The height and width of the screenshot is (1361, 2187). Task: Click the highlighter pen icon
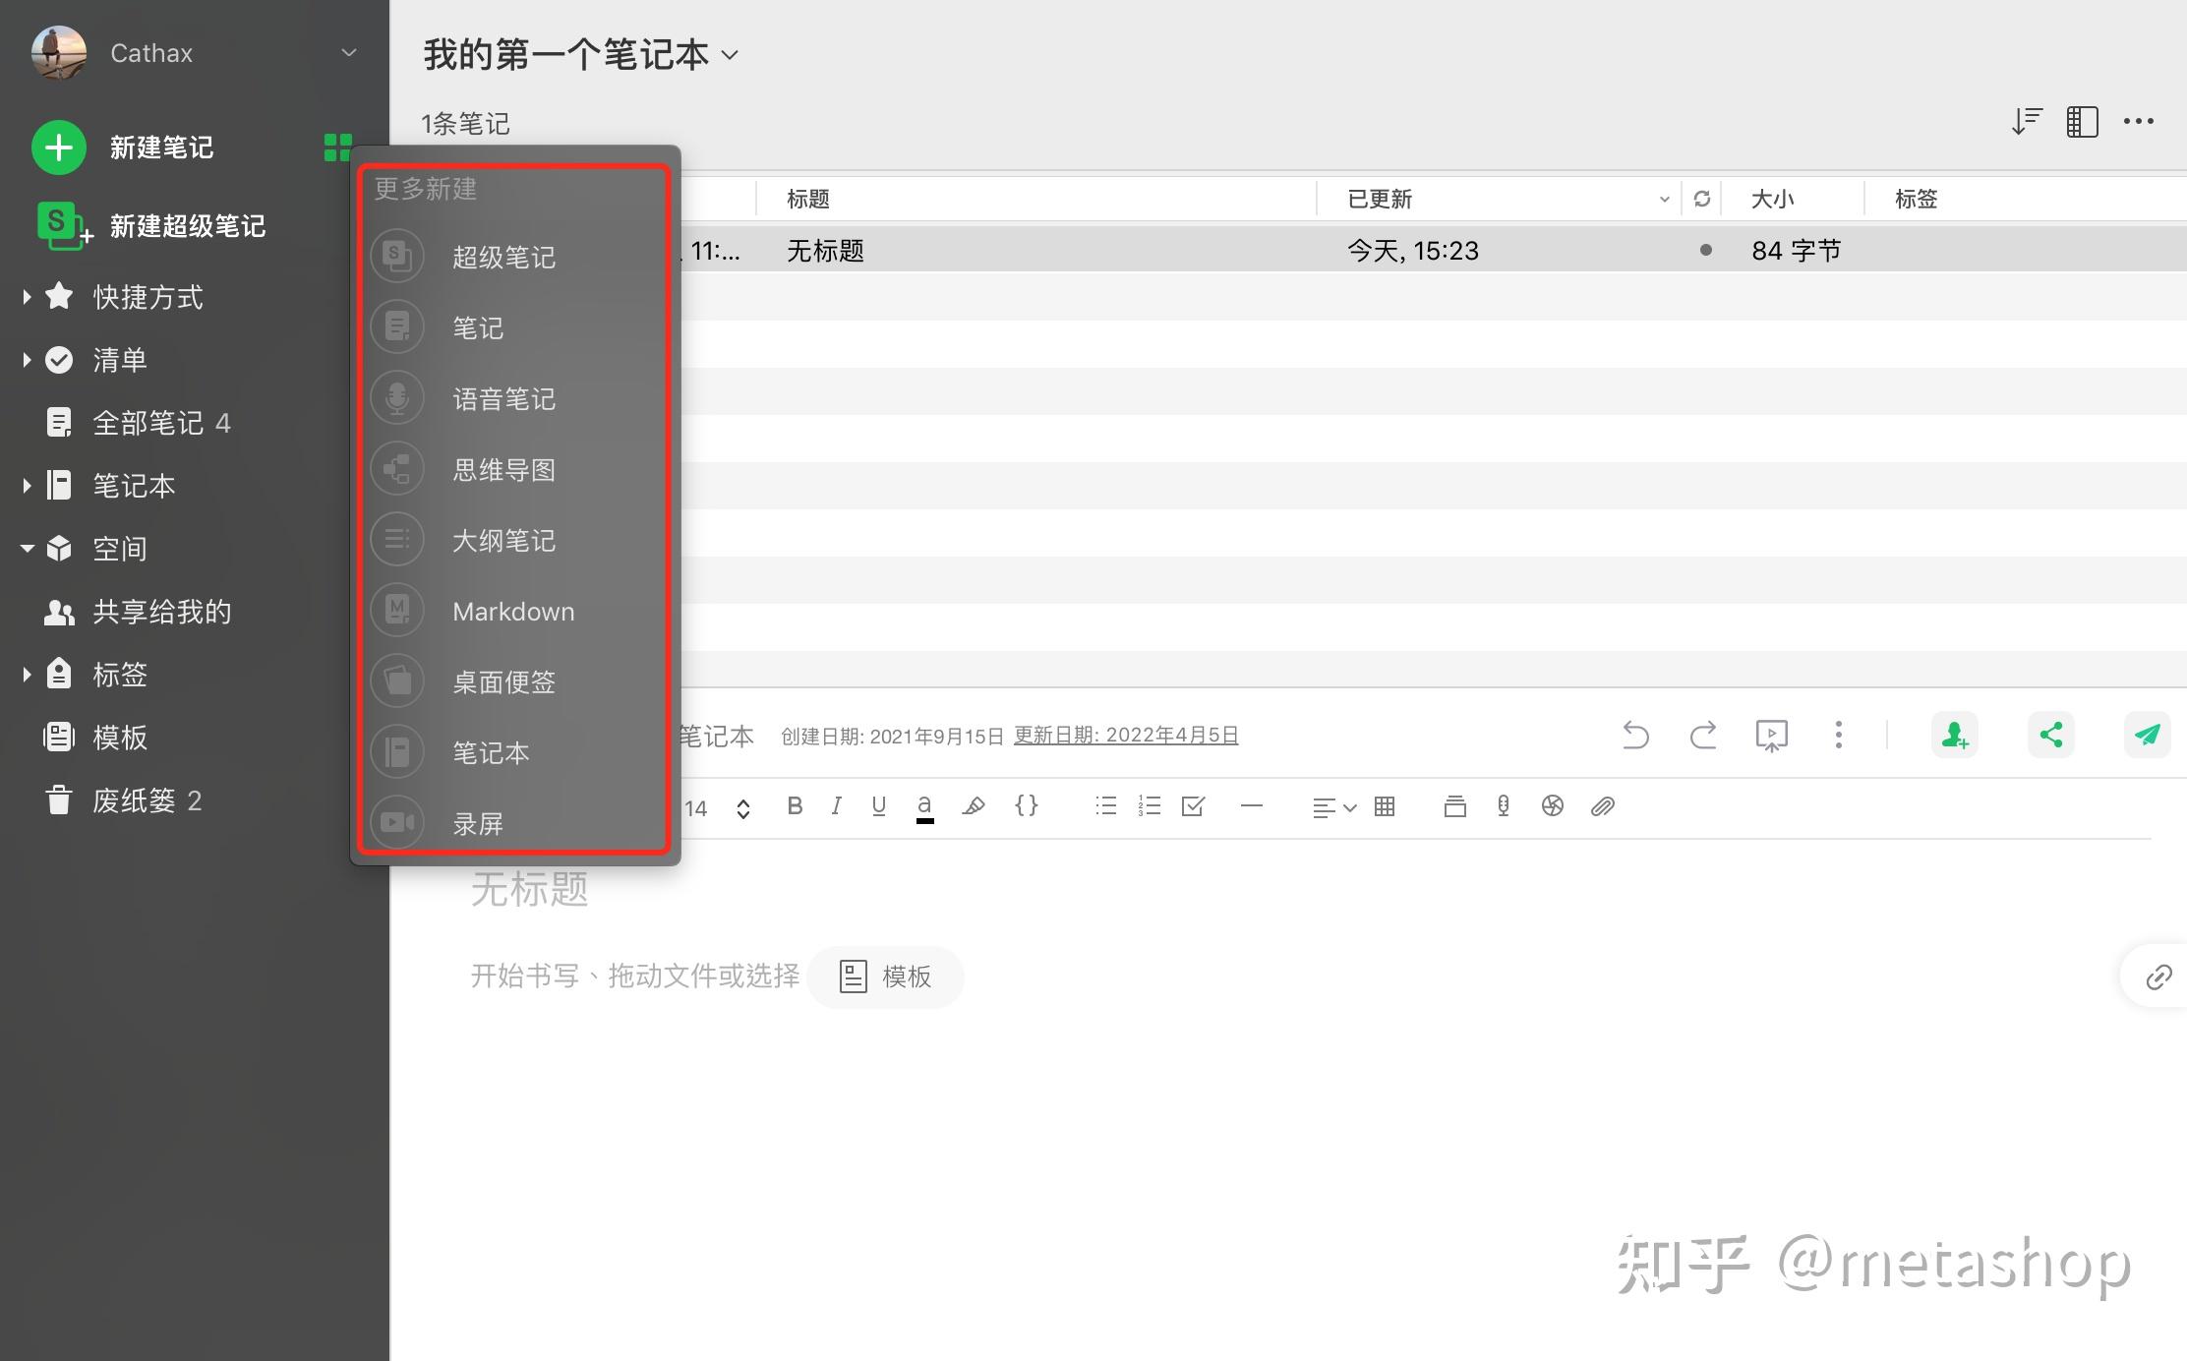pos(974,806)
